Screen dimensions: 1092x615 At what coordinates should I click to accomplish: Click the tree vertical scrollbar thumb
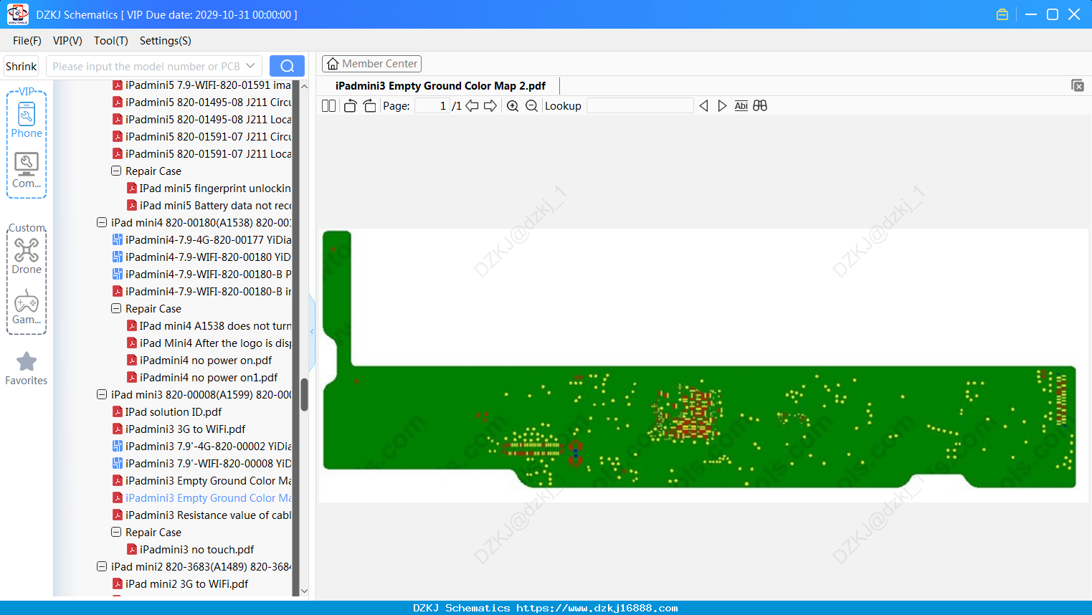[x=304, y=394]
